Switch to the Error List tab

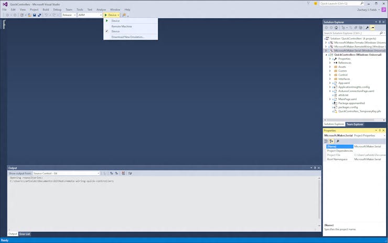[x=25, y=234]
